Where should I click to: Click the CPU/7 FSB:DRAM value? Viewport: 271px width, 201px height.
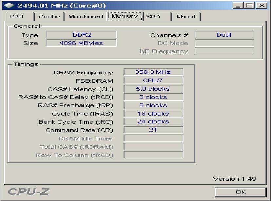[153, 80]
